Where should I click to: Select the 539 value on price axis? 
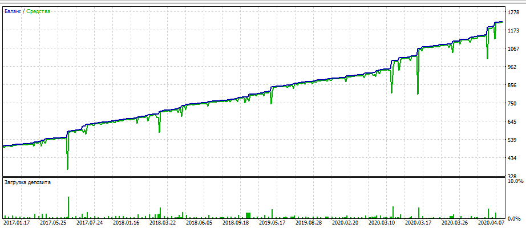click(x=512, y=140)
